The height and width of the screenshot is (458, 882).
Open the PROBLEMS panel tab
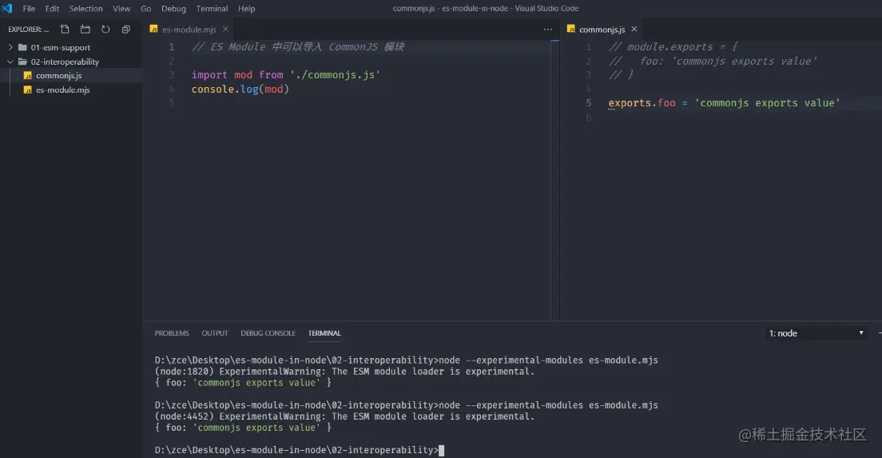coord(172,333)
